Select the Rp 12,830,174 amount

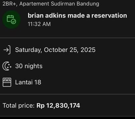point(58,106)
